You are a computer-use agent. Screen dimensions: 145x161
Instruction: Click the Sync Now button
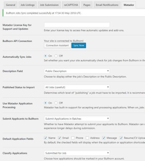pos(79,45)
